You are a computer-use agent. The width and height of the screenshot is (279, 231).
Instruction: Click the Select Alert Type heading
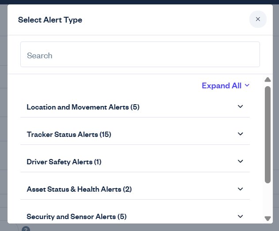point(50,20)
